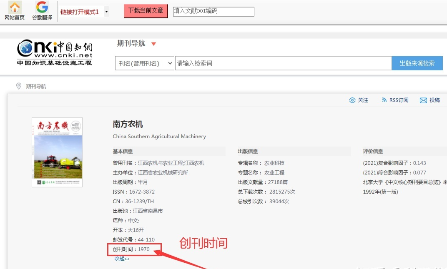
Task: Click the 评价信息 section header
Action: pos(373,152)
